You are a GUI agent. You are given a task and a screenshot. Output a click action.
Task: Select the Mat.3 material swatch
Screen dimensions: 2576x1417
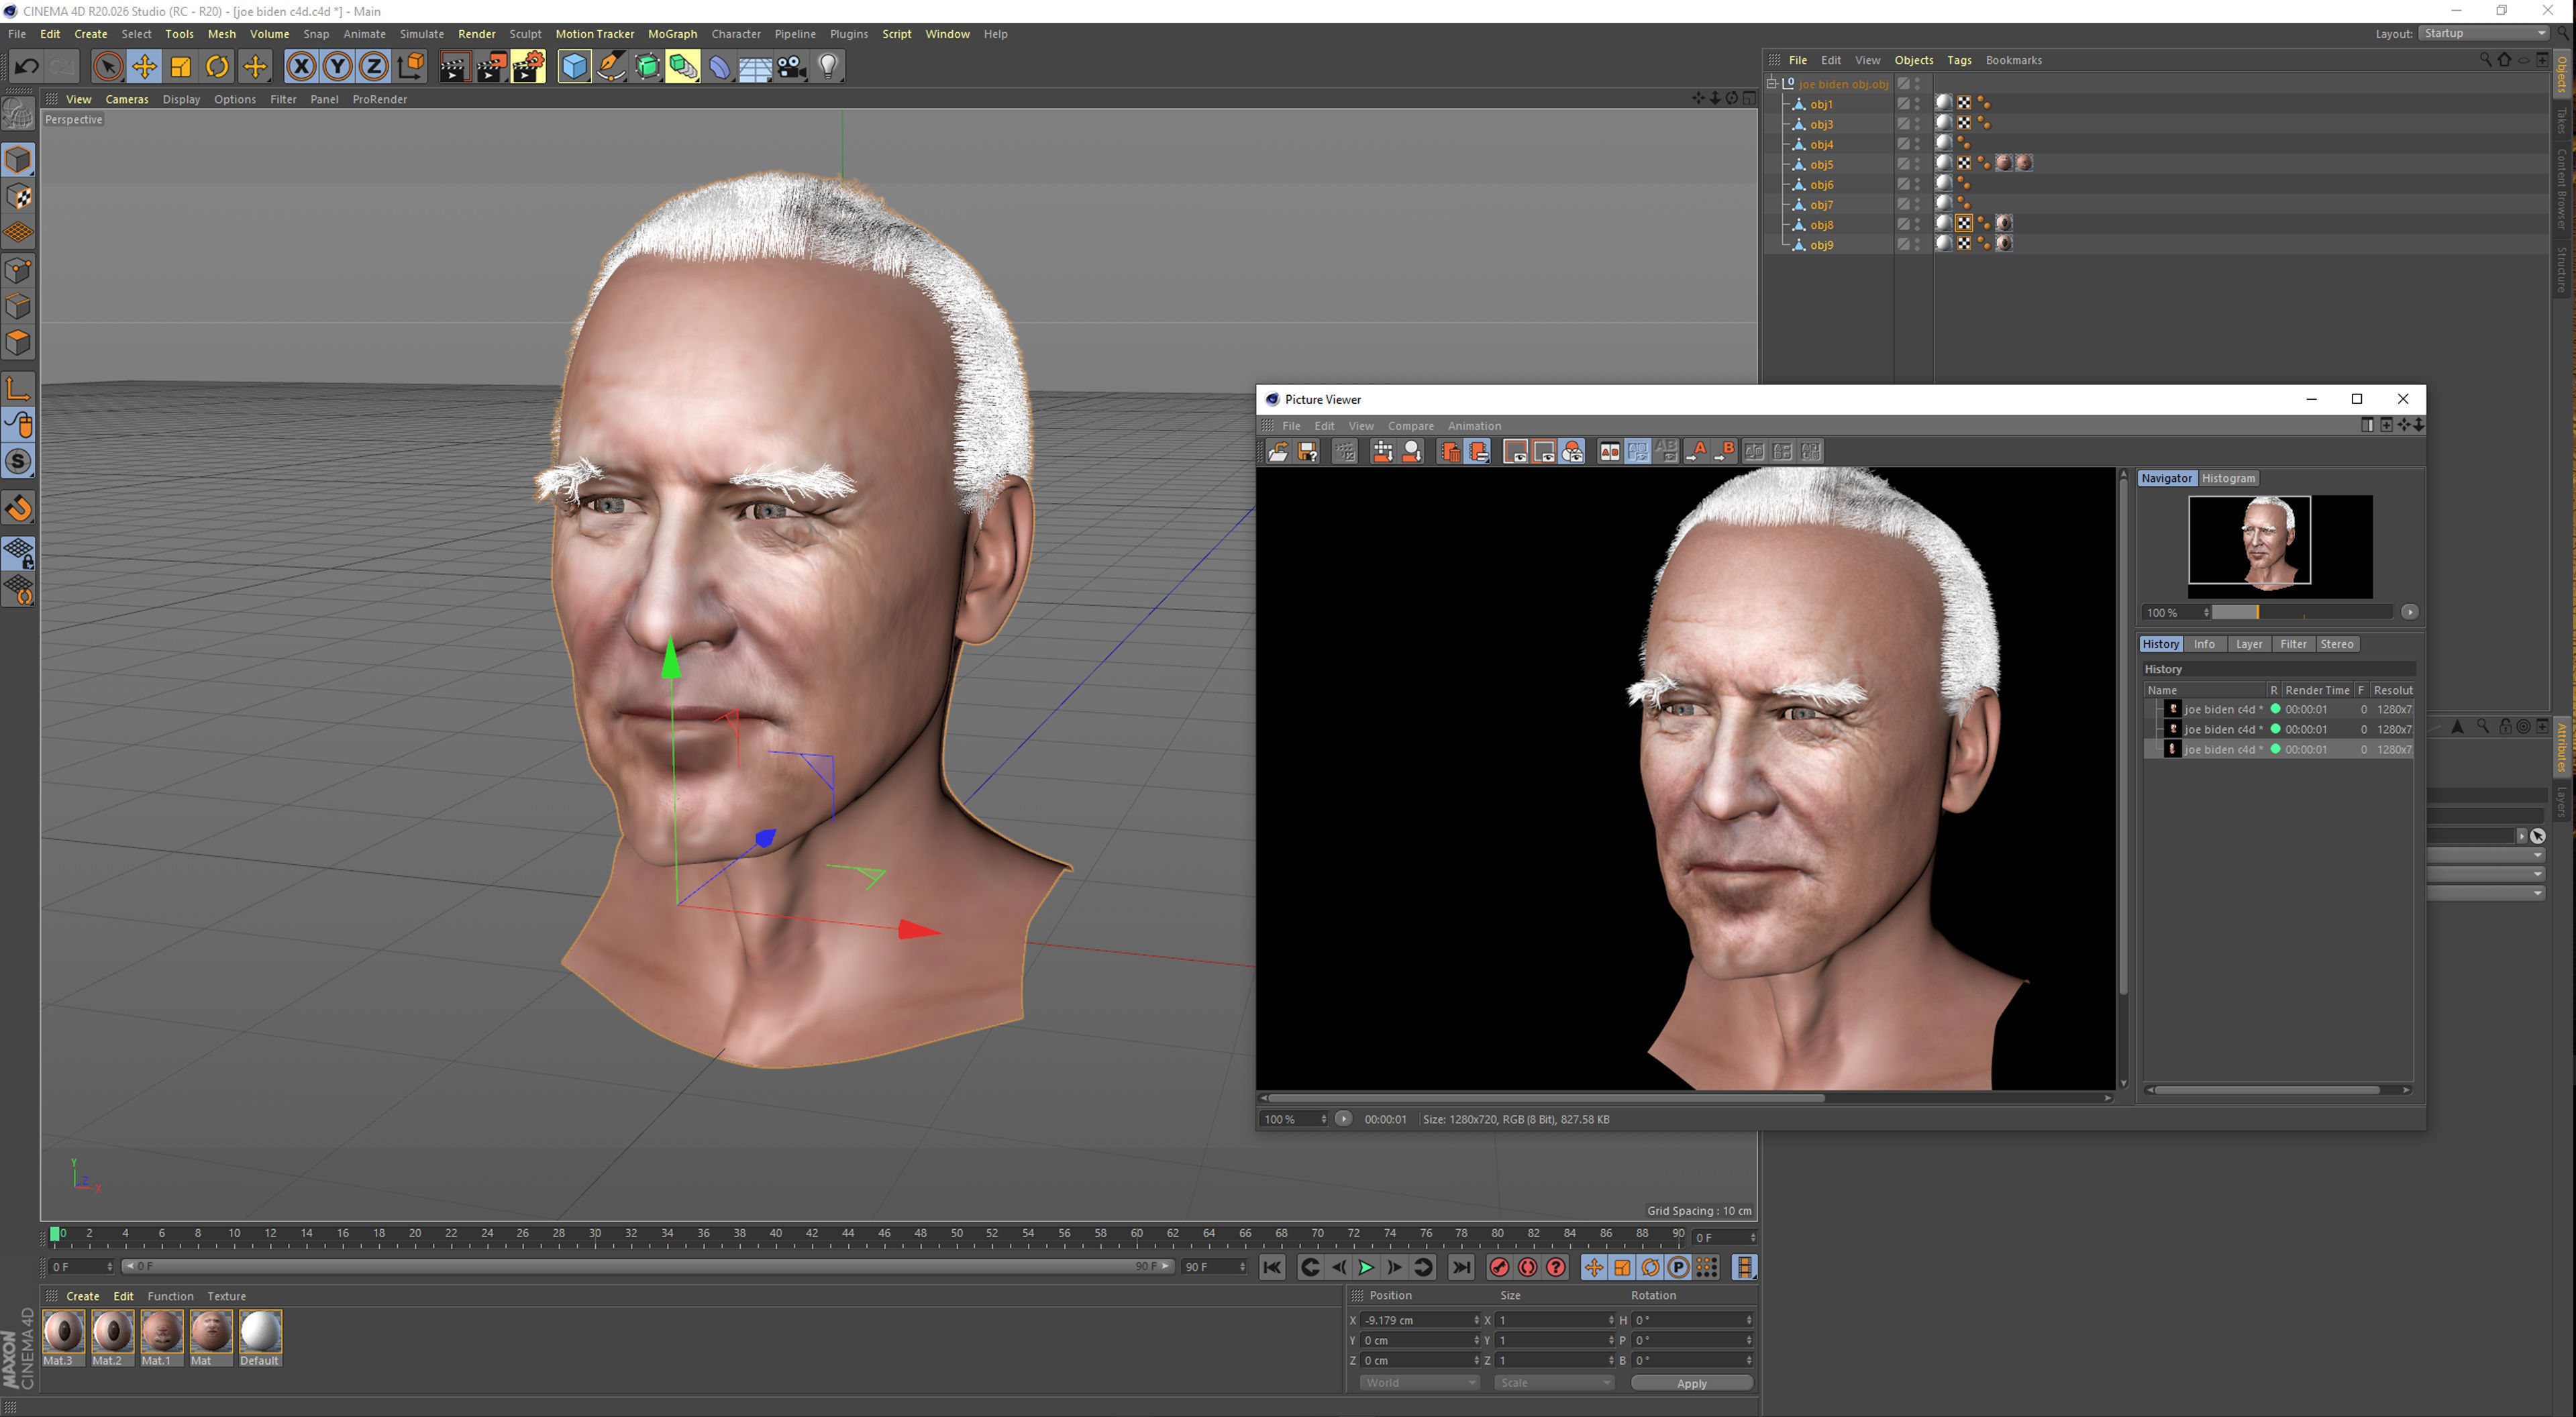tap(63, 1337)
